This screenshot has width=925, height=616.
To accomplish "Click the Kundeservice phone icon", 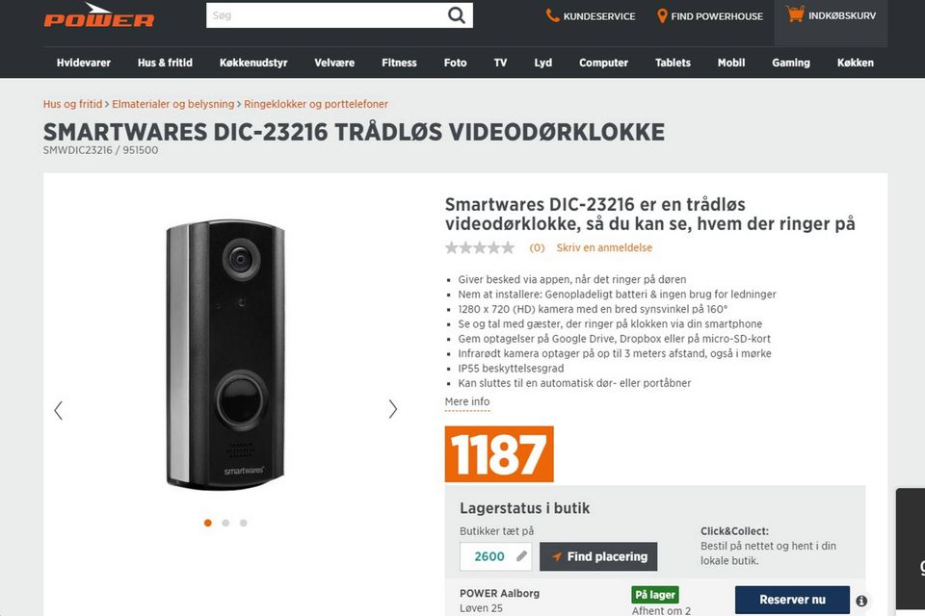I will point(552,16).
